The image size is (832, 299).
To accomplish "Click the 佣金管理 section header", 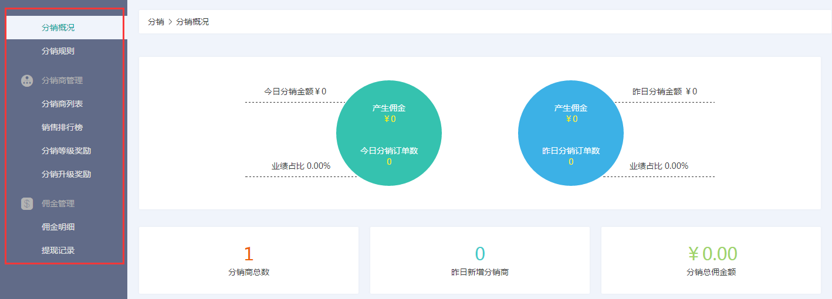I will (58, 204).
